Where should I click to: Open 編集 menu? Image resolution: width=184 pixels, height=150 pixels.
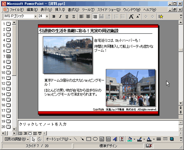(x=32, y=10)
